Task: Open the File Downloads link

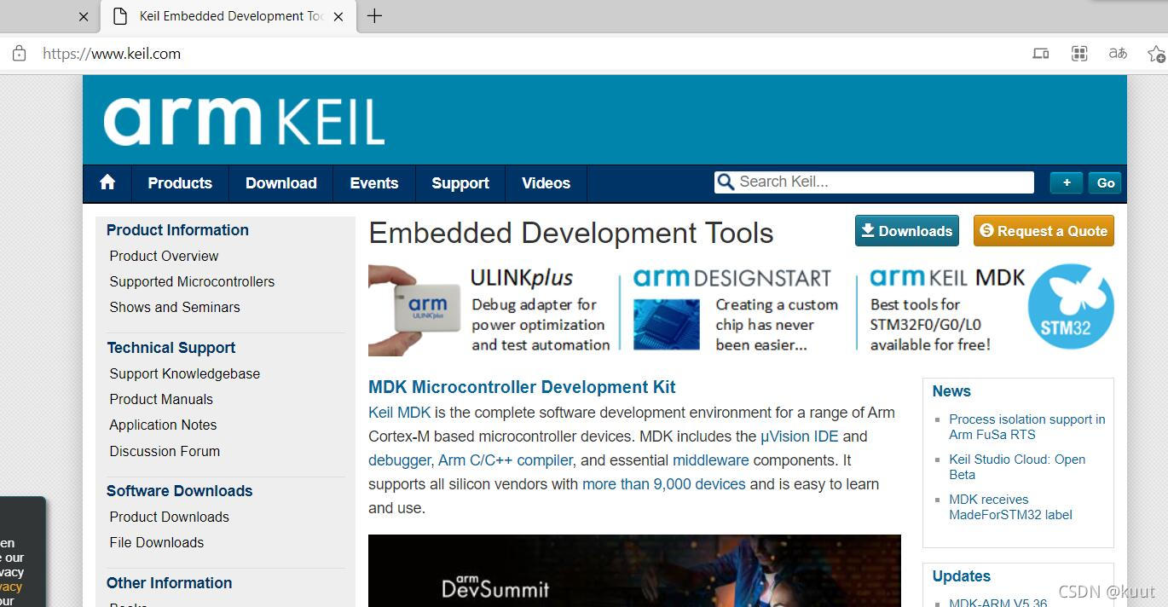Action: pyautogui.click(x=156, y=542)
